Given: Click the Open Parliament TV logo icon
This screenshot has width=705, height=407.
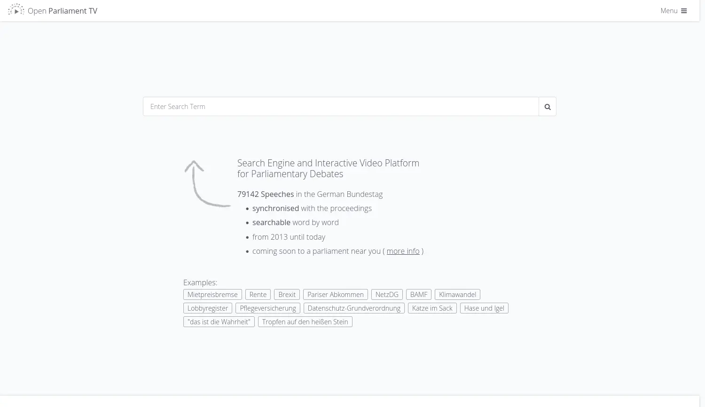Looking at the screenshot, I should [x=16, y=10].
